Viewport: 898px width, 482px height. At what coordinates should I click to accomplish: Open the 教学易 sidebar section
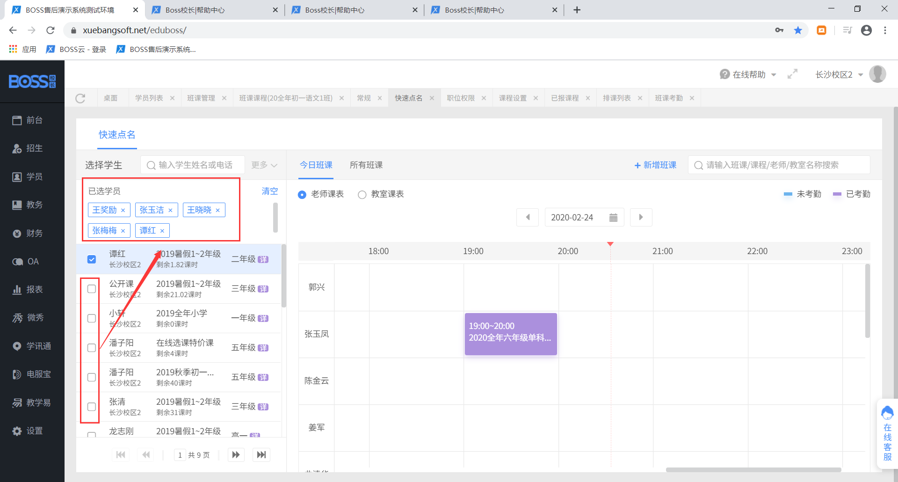pyautogui.click(x=32, y=402)
